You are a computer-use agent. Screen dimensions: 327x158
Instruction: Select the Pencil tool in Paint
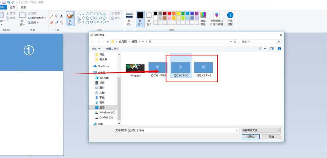coord(52,16)
